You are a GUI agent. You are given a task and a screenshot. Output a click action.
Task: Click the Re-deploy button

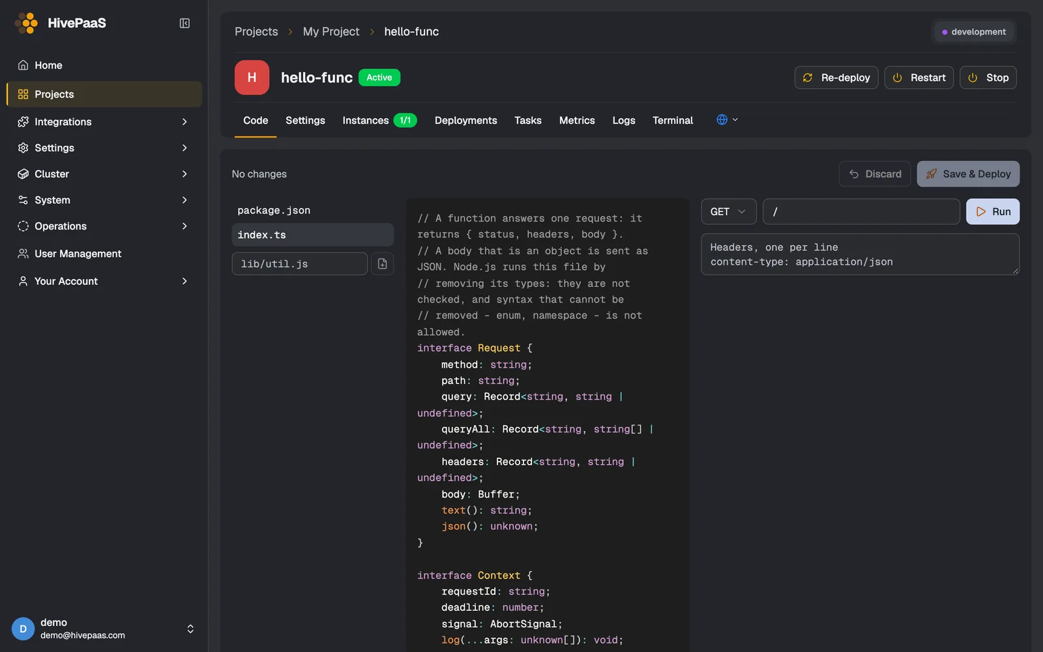coord(836,78)
